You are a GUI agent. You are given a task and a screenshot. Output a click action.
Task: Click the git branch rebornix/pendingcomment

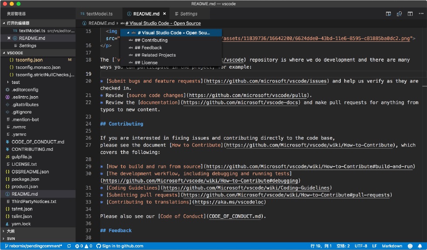34,246
